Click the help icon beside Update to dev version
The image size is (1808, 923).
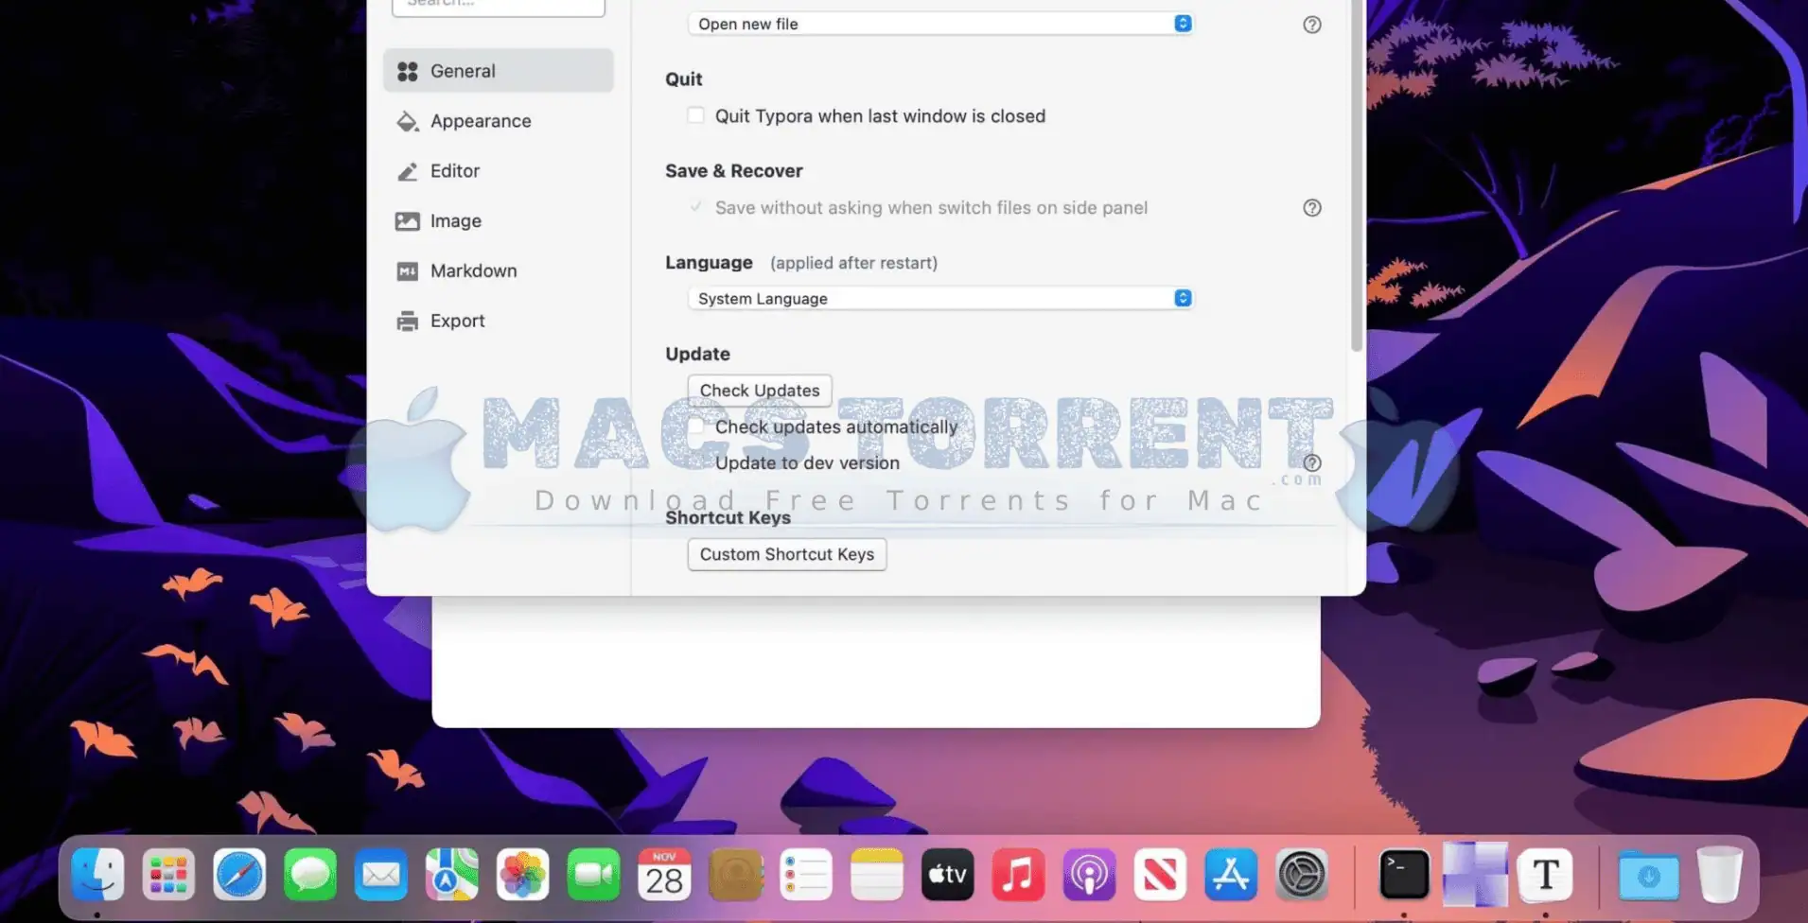(1311, 462)
